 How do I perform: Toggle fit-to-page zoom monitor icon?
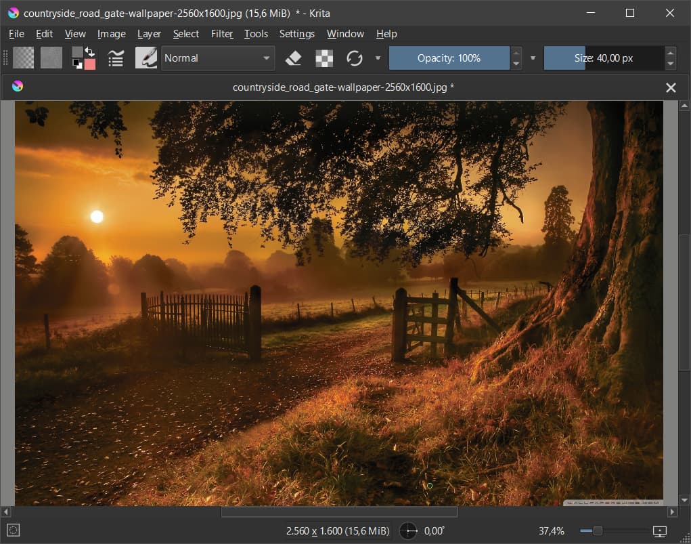[x=660, y=531]
